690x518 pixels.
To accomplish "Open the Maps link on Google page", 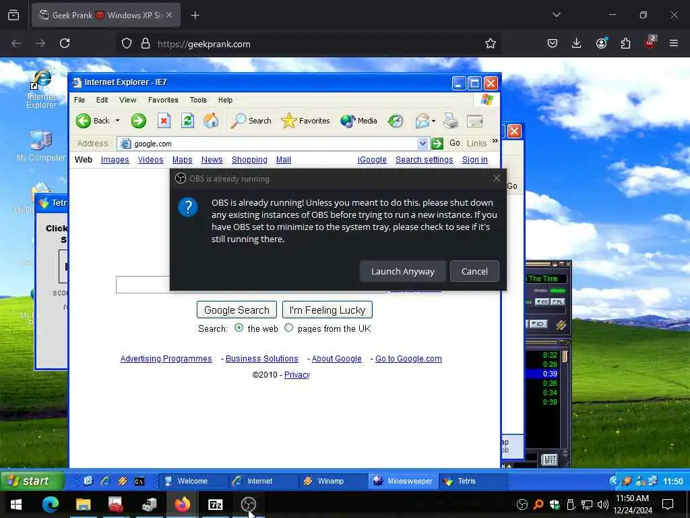I will [x=182, y=160].
